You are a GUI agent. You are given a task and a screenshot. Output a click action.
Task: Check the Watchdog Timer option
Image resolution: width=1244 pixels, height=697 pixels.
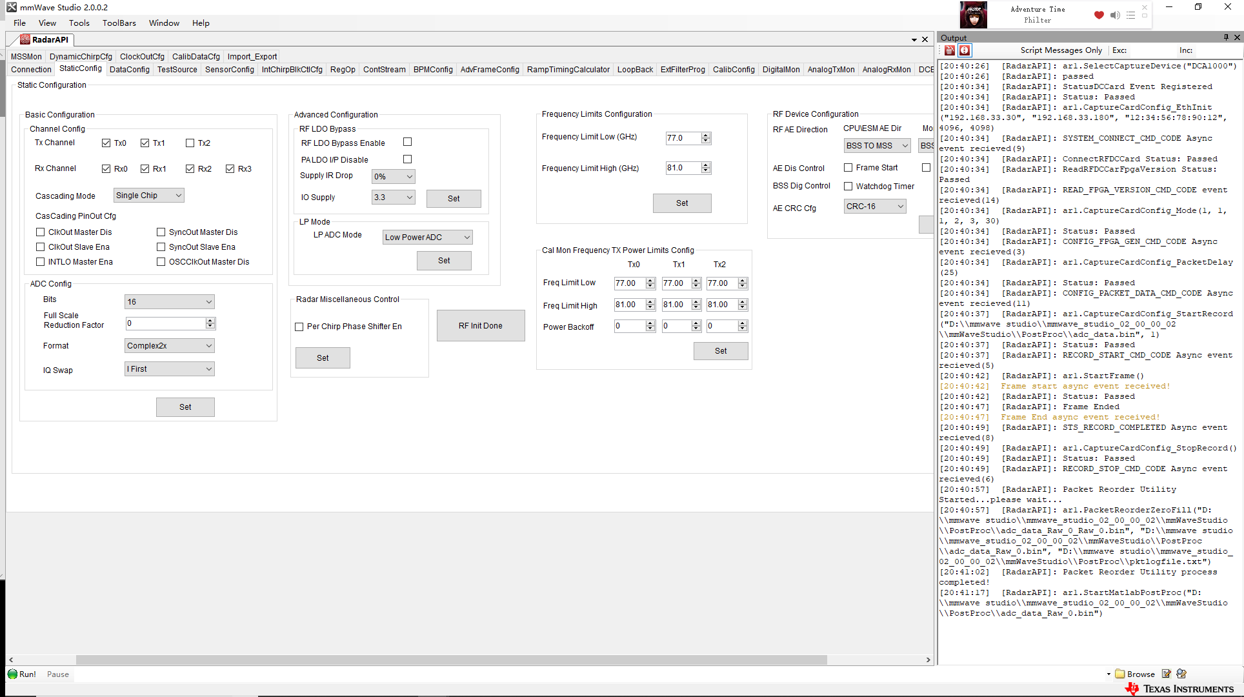[x=848, y=187]
